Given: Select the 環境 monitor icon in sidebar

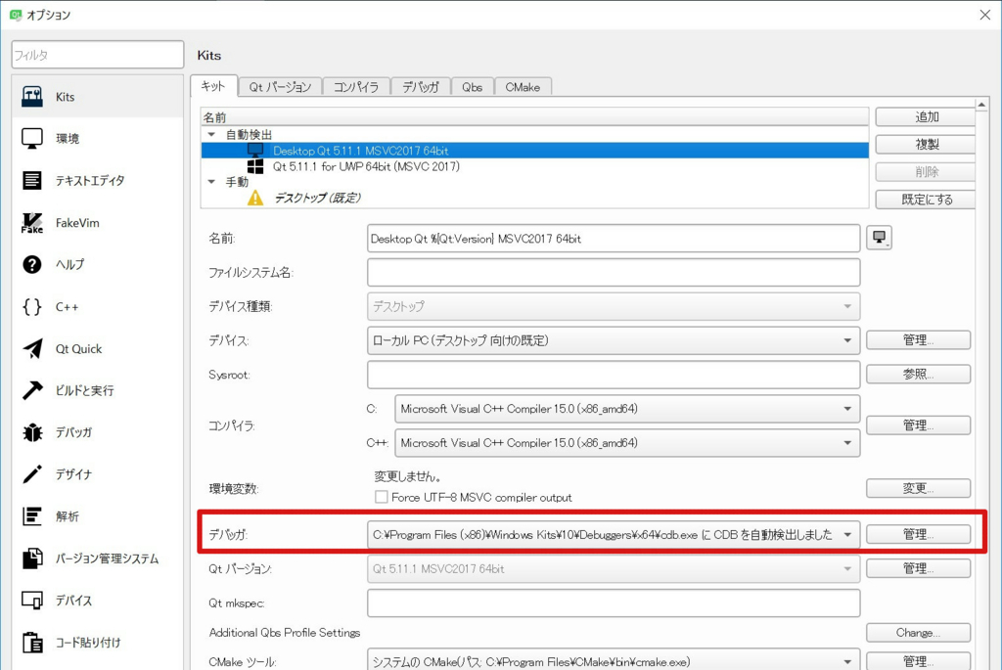Looking at the screenshot, I should [32, 138].
